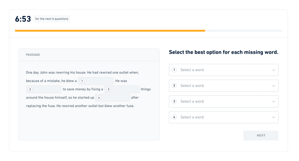This screenshot has height=161, width=299.
Task: Click the PASSAGE header label
Action: pyautogui.click(x=33, y=55)
